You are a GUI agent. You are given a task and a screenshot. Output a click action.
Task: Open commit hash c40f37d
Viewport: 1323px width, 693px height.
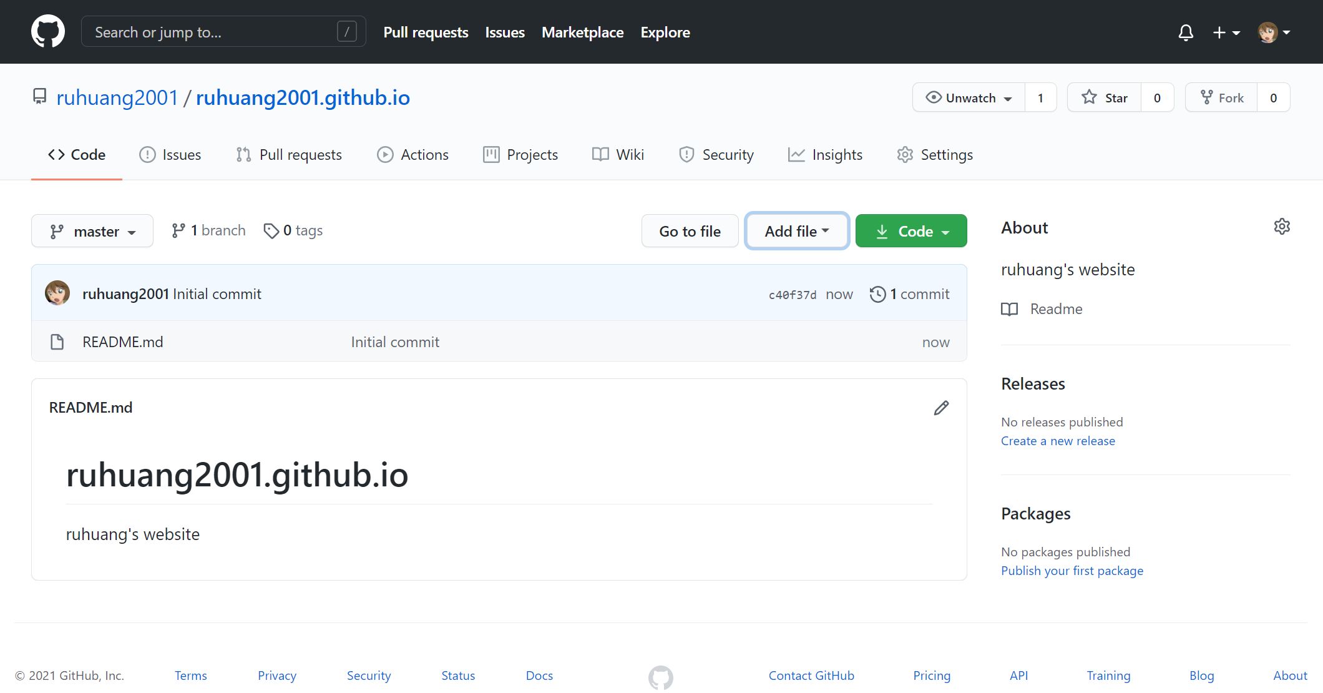click(792, 295)
